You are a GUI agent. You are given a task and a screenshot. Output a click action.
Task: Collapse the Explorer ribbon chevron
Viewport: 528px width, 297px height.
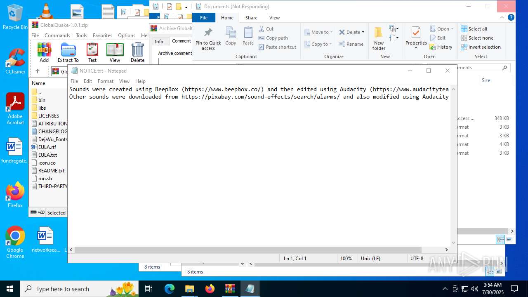502,18
